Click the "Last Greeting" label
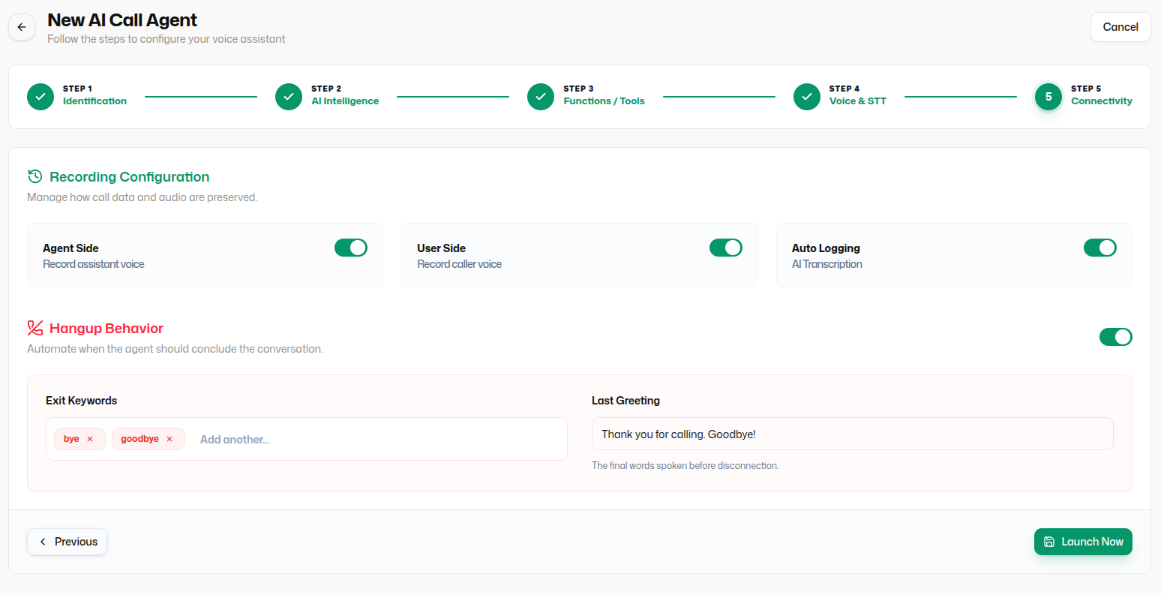The height and width of the screenshot is (595, 1161). pyautogui.click(x=625, y=401)
